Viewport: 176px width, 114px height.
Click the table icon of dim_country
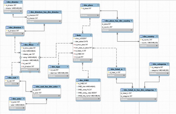pyautogui.click(x=141, y=36)
